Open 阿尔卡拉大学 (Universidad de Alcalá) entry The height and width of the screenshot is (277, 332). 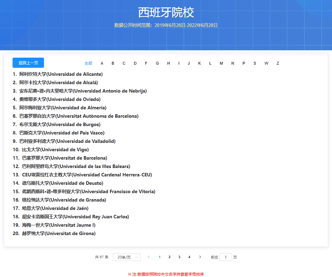[55, 82]
